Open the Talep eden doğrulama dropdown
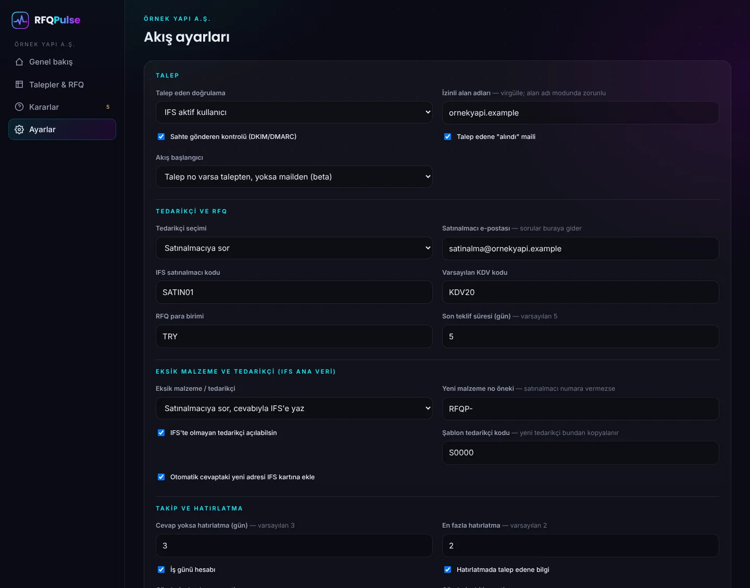This screenshot has height=588, width=750. (294, 112)
